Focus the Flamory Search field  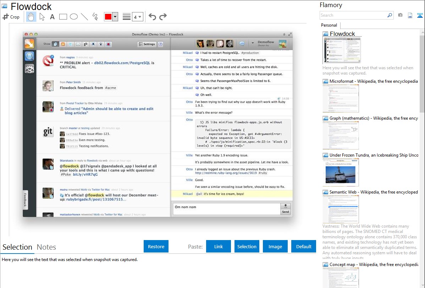[353, 15]
